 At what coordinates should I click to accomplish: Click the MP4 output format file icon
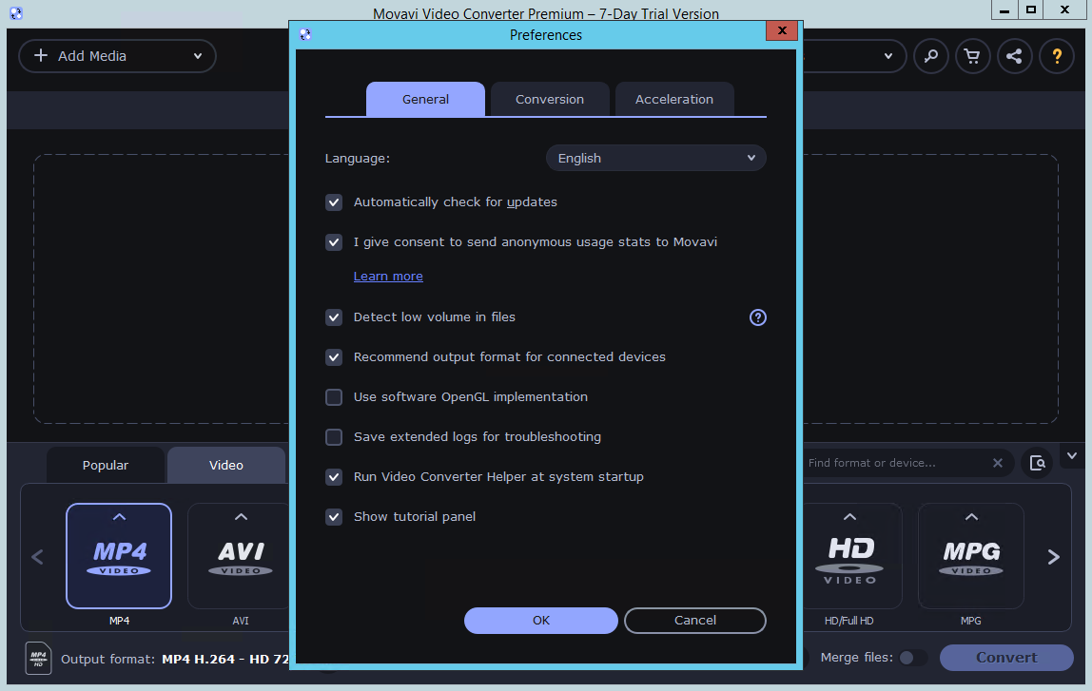[38, 658]
